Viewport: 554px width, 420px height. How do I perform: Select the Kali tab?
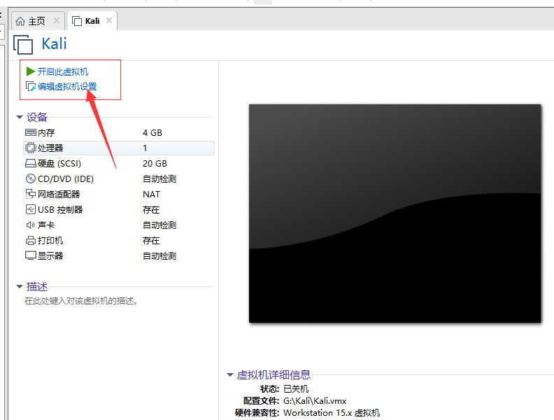[92, 21]
